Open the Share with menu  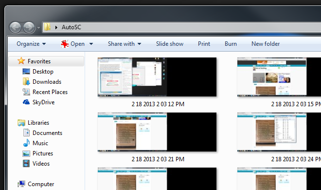[125, 44]
